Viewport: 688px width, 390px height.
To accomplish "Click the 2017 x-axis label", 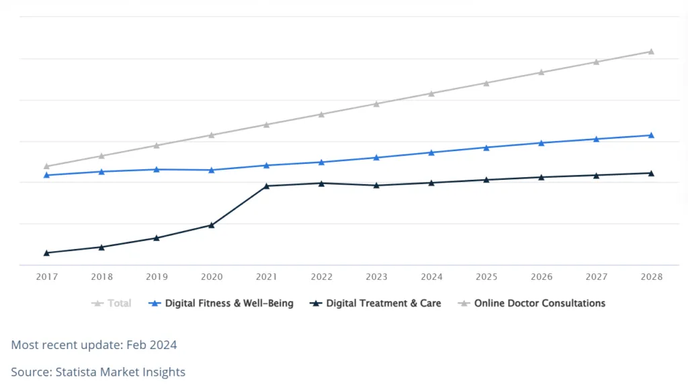I will [x=46, y=277].
